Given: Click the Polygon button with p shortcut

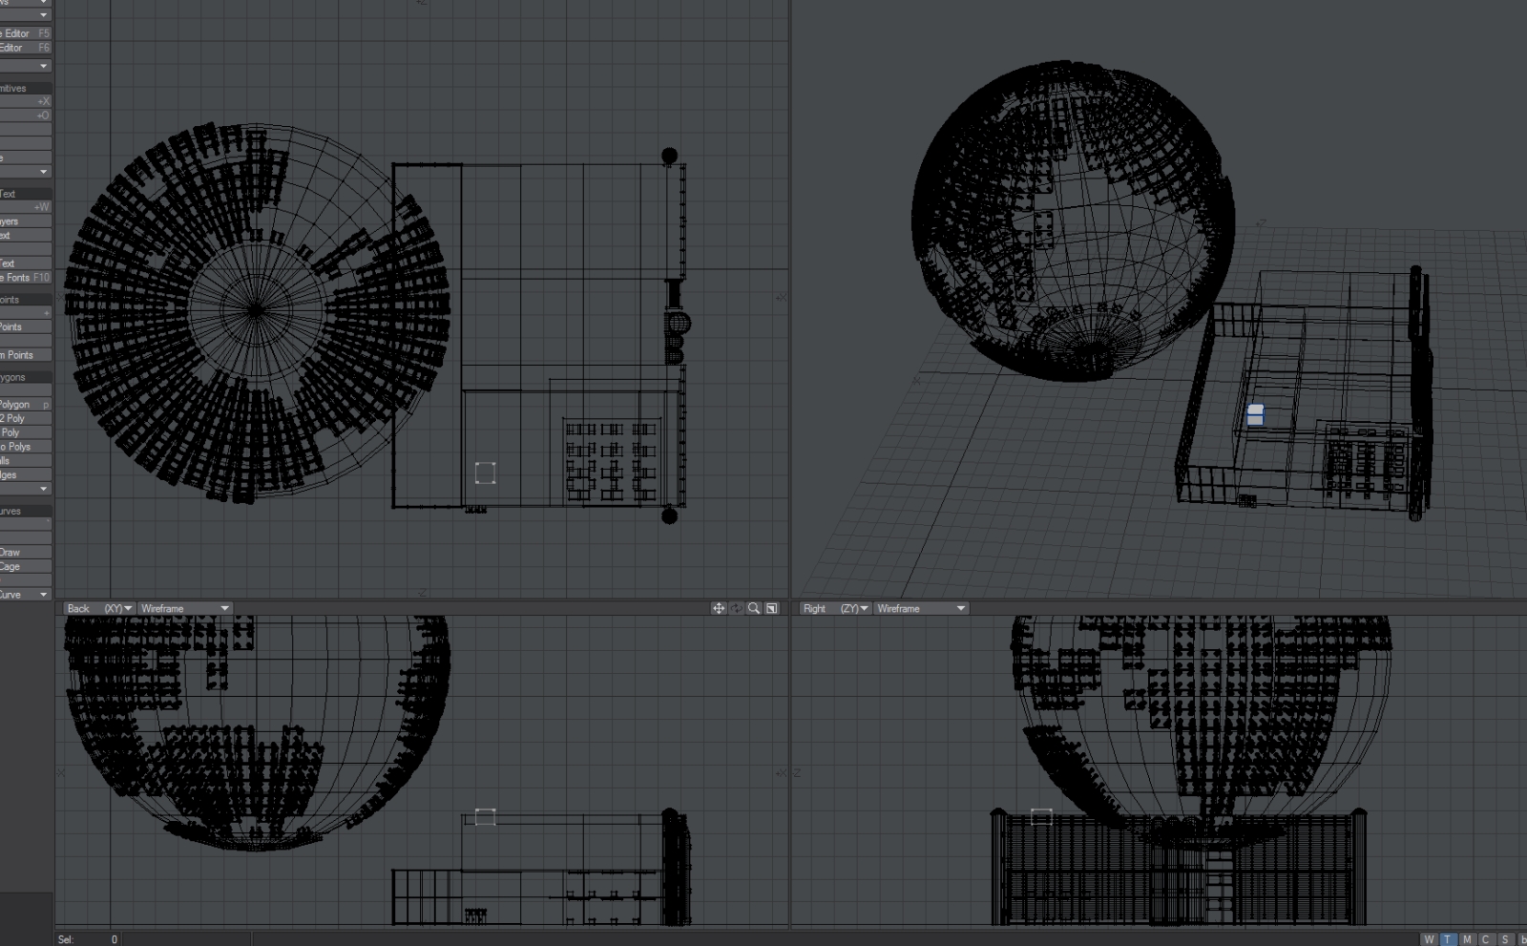Looking at the screenshot, I should coord(25,405).
